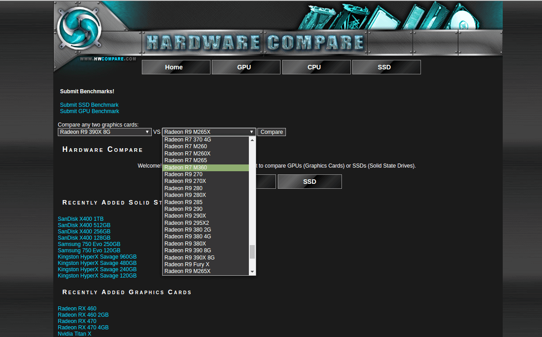Click dropdown list scrollbar down arrow
The width and height of the screenshot is (542, 337).
(x=252, y=272)
